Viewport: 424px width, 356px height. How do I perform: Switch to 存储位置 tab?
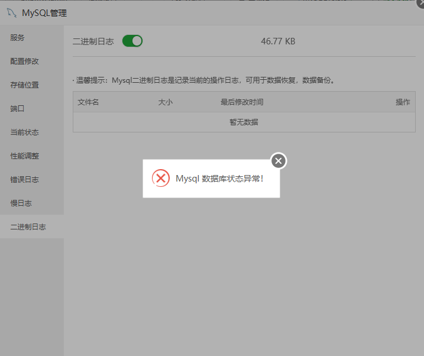click(32, 85)
